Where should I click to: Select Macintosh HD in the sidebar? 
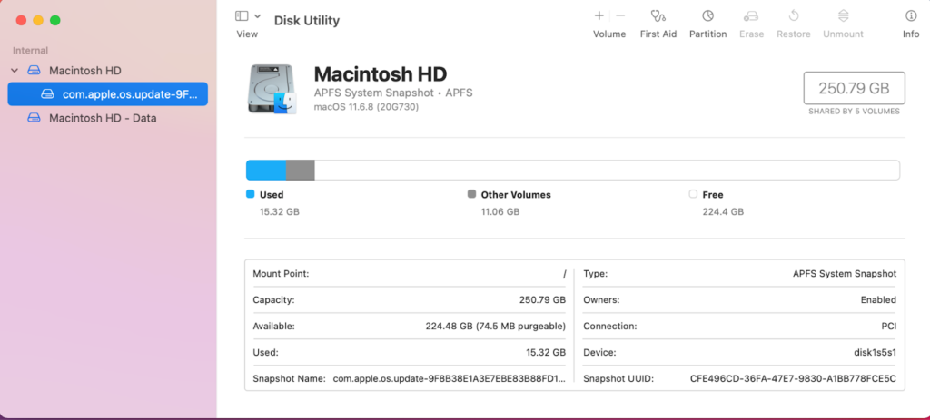coord(84,71)
